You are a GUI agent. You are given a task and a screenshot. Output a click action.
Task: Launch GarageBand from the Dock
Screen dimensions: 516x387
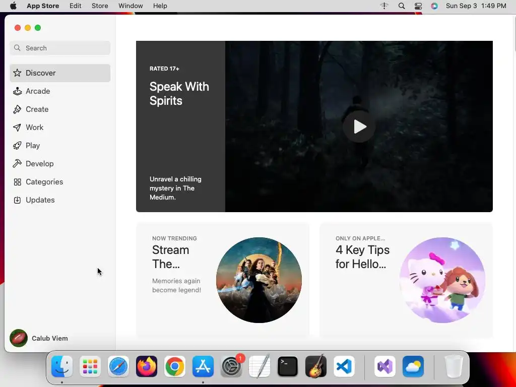(x=316, y=366)
